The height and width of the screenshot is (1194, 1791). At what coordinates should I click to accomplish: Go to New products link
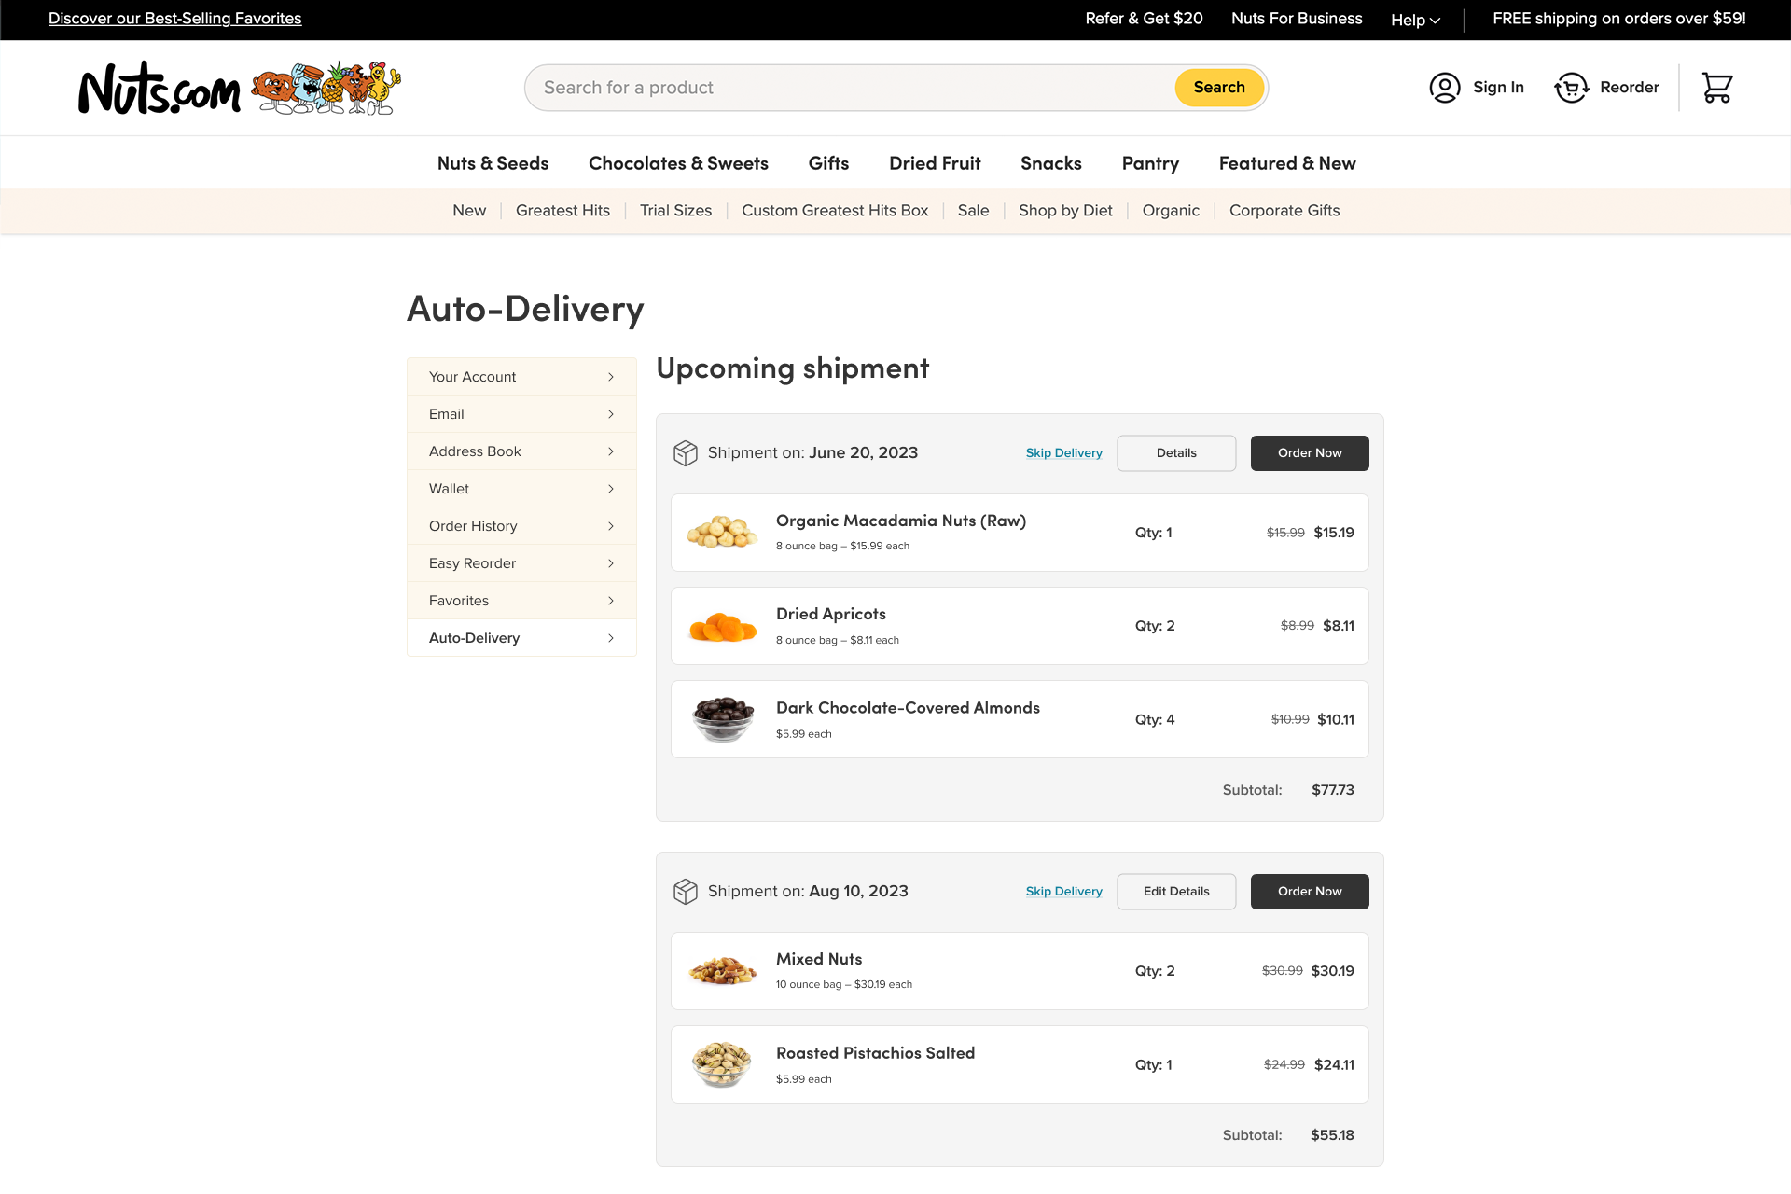pos(469,211)
